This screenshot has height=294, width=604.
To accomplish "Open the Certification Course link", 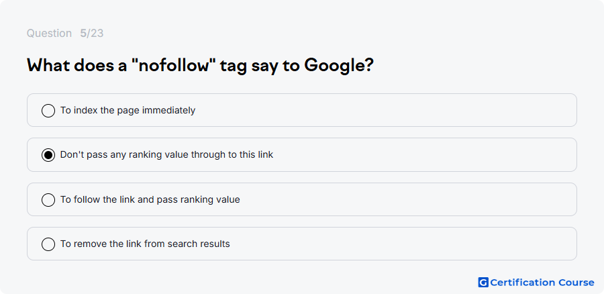I will click(x=536, y=283).
